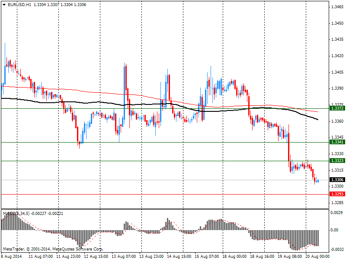Click the 20 Aug 00:00 time label
The image size is (346, 260).
click(317, 257)
